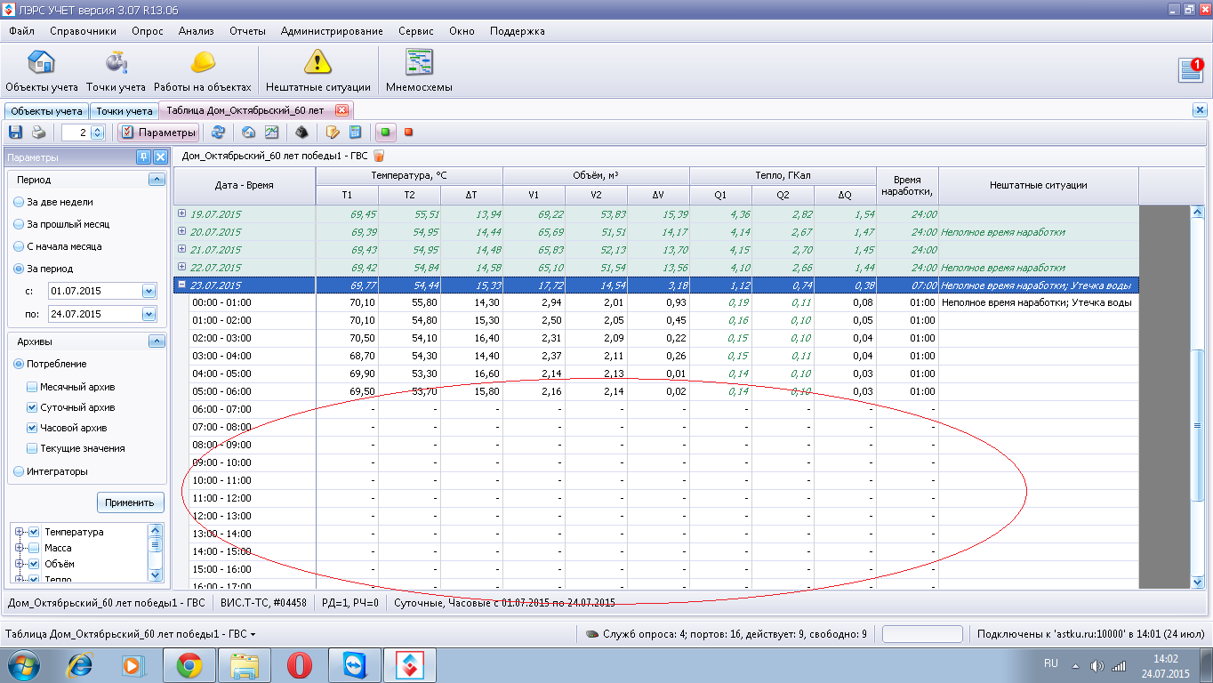Click the black weight icon
Image resolution: width=1213 pixels, height=683 pixels.
click(301, 133)
